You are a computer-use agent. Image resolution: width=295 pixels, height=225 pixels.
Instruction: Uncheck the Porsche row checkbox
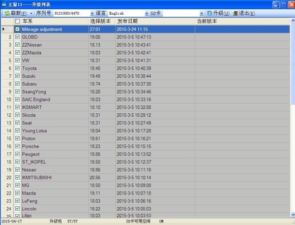coord(18,146)
